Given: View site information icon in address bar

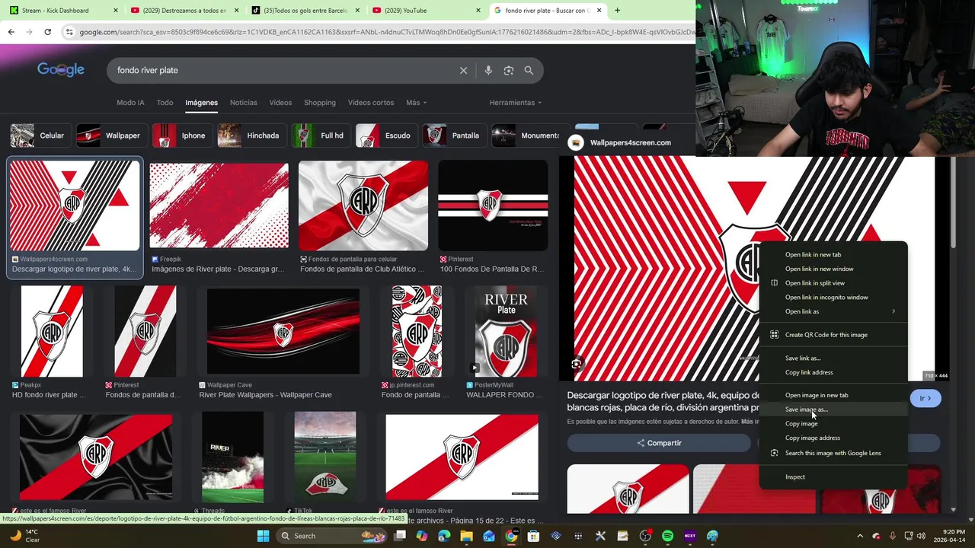Looking at the screenshot, I should tap(69, 32).
